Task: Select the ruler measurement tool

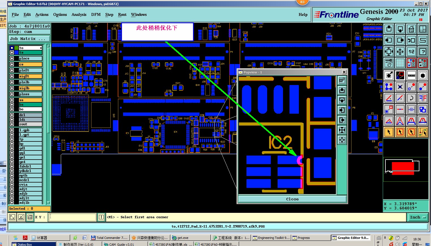Action: point(411,75)
